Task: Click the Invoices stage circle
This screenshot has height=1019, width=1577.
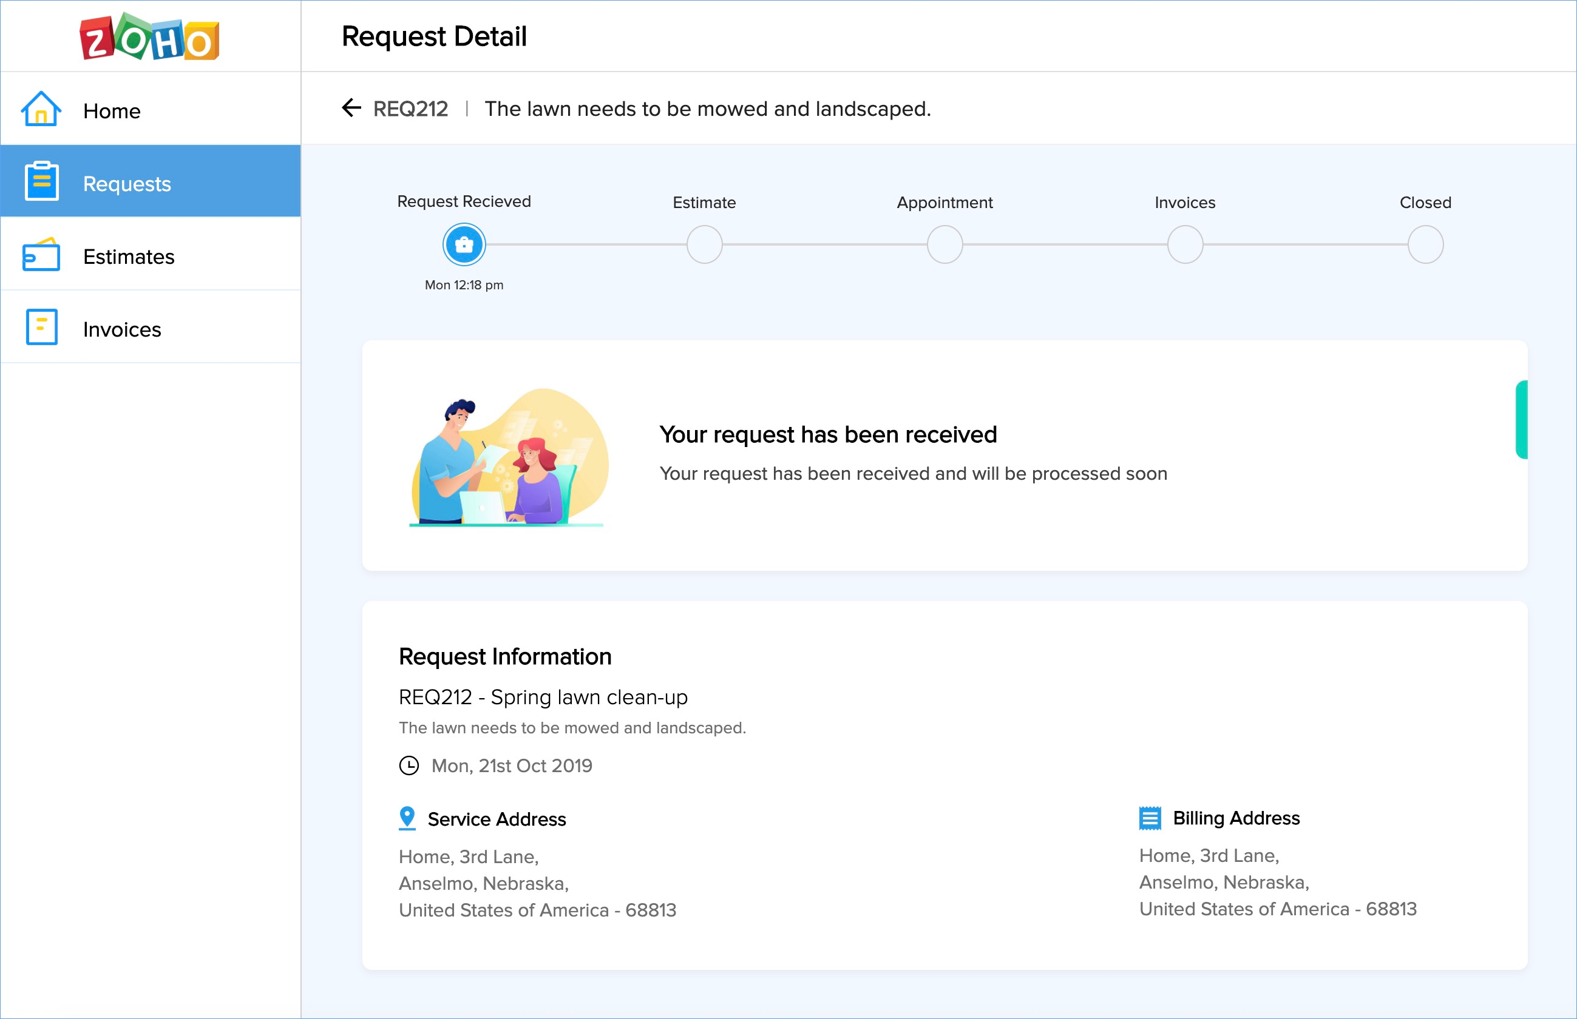Action: pyautogui.click(x=1185, y=245)
